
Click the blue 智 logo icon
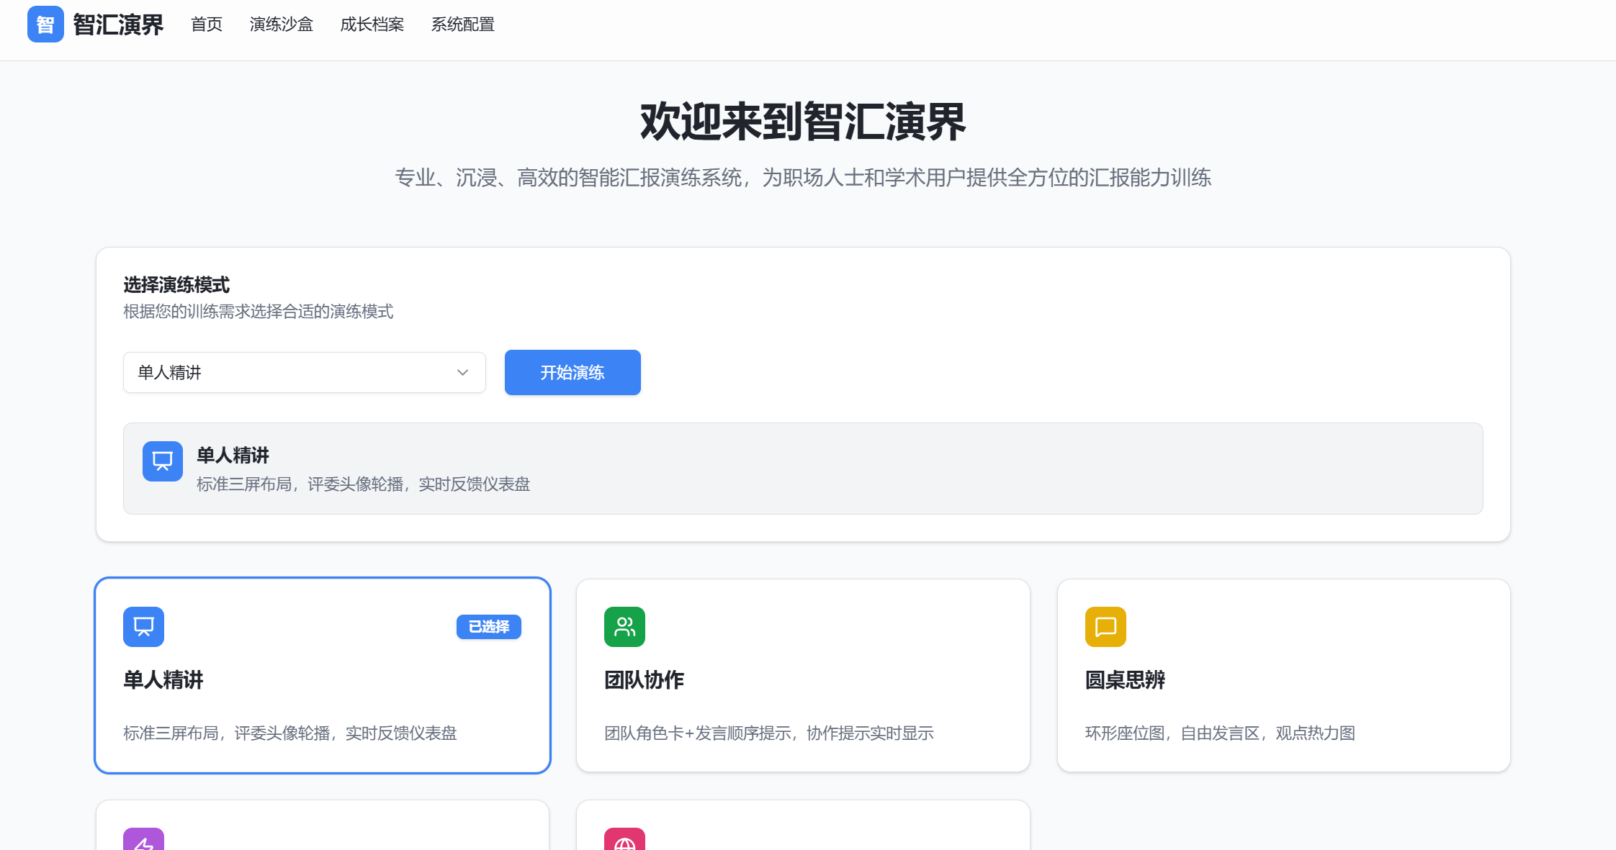click(45, 24)
